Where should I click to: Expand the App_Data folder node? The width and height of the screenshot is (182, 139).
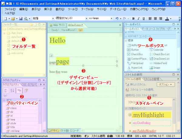pos(4,33)
